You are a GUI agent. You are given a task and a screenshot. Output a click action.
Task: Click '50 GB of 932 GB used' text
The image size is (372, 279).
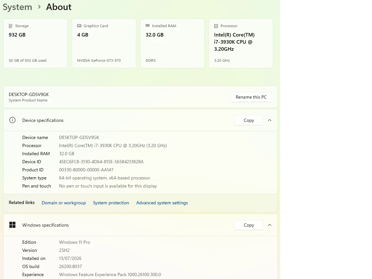(x=27, y=60)
